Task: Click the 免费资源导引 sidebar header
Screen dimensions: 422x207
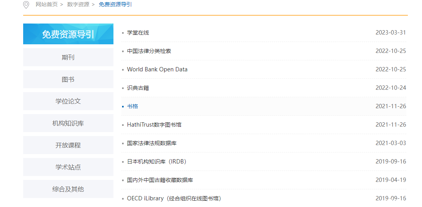Action: coord(68,34)
